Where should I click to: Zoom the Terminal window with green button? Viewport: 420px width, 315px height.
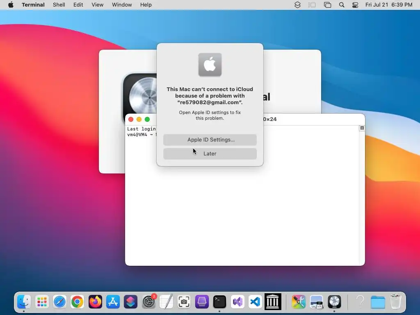pyautogui.click(x=147, y=119)
